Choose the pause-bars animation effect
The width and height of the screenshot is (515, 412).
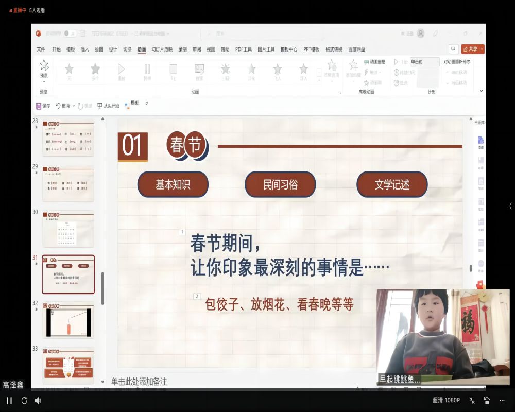pos(147,71)
